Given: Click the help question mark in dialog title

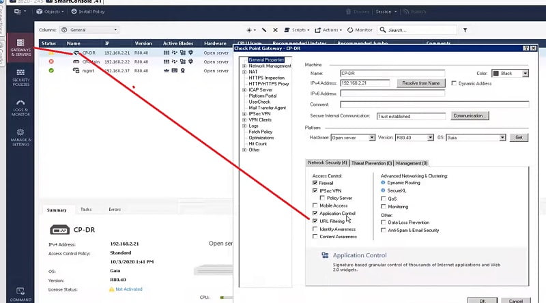Looking at the screenshot, I should click(x=526, y=48).
